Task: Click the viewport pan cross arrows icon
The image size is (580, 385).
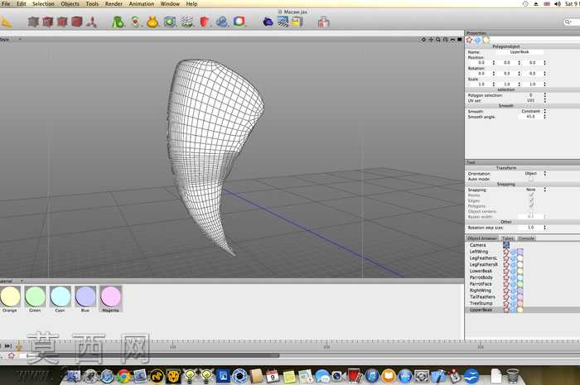Action: point(431,40)
